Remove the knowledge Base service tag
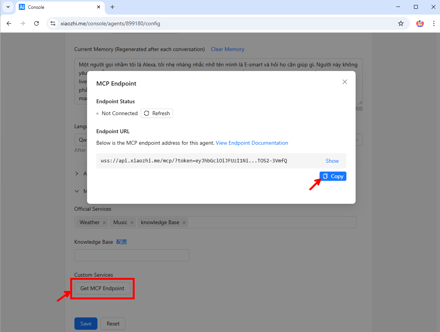Image resolution: width=440 pixels, height=332 pixels. 184,223
